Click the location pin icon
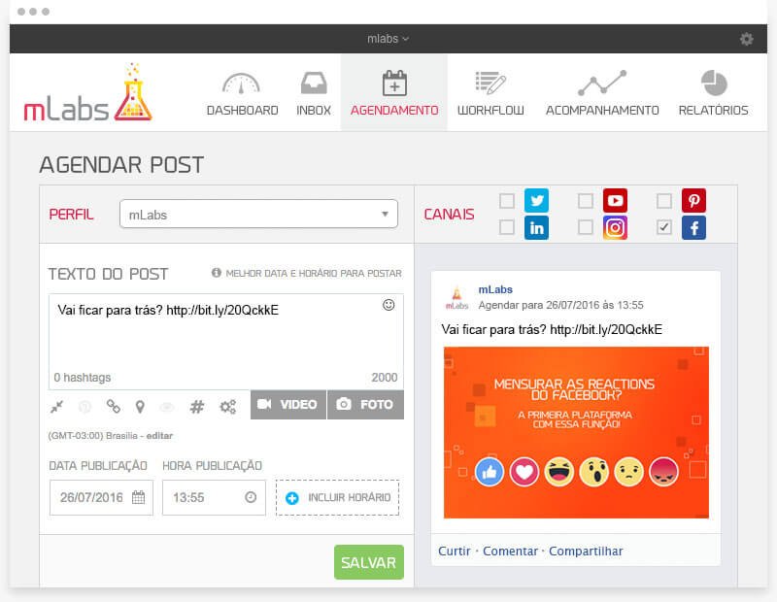The height and width of the screenshot is (602, 777). (x=140, y=407)
